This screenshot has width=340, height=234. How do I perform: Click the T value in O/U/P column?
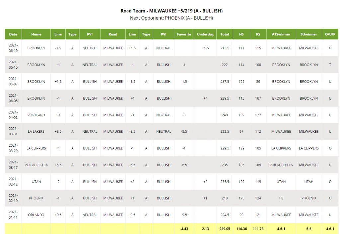330,65
